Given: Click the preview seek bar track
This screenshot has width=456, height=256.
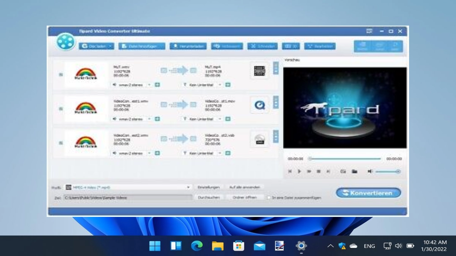Looking at the screenshot, I should pos(345,159).
